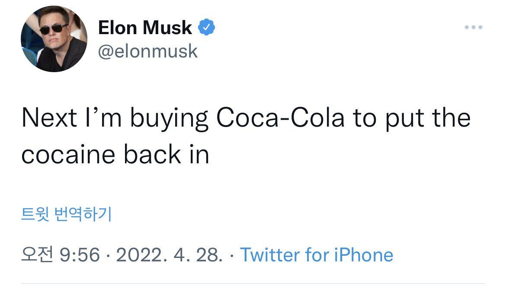Click the word iPhone in the source label

364,255
